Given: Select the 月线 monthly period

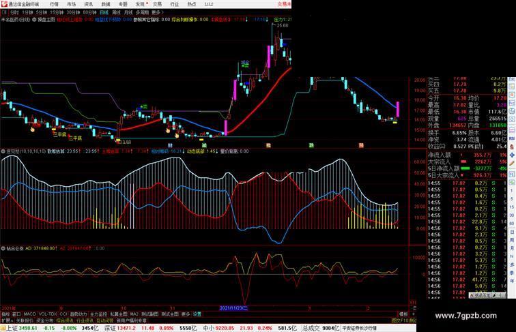Looking at the screenshot, I should (128, 12).
